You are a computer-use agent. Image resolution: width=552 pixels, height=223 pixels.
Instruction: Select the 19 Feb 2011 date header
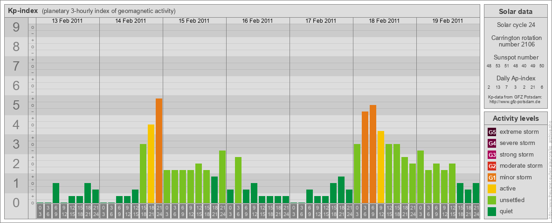(x=448, y=21)
